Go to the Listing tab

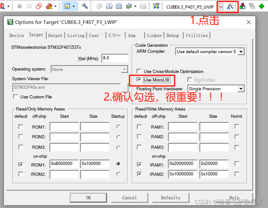(76, 35)
